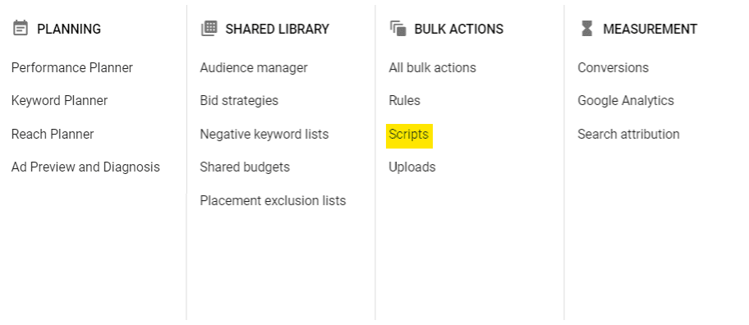Open Conversions under Measurement
Image resolution: width=749 pixels, height=325 pixels.
coord(613,68)
